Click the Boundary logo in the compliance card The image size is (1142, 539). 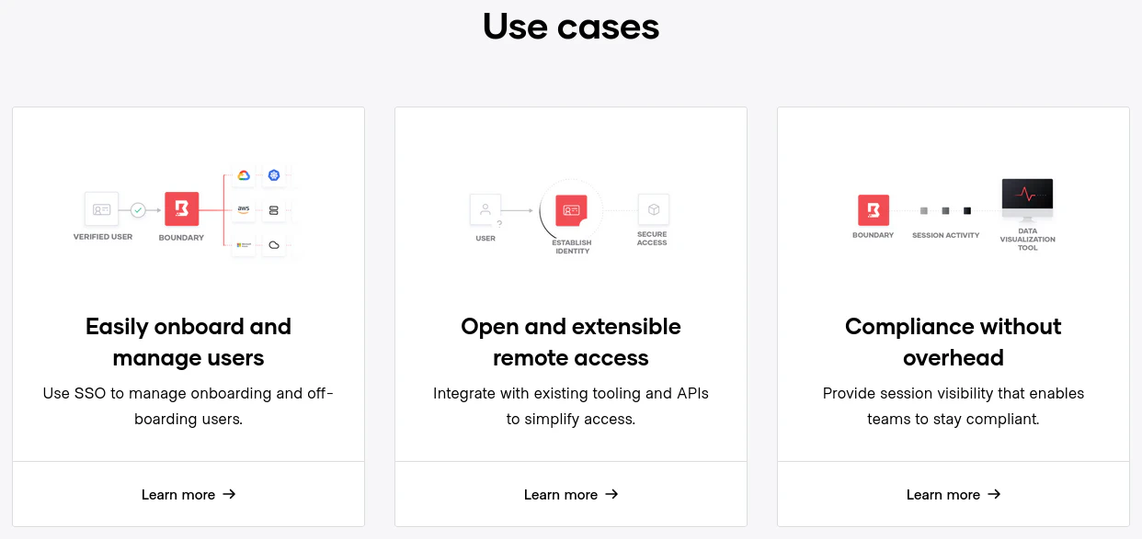[x=873, y=210]
